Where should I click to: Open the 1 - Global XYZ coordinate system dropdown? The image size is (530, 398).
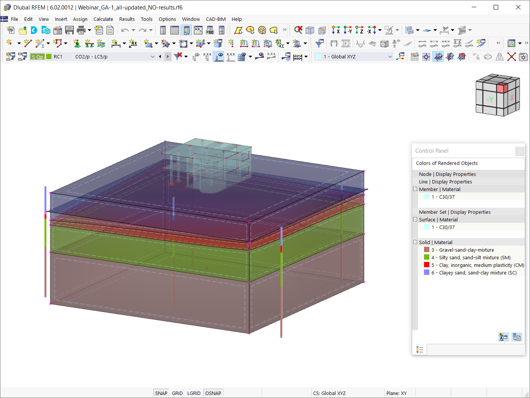[390, 56]
